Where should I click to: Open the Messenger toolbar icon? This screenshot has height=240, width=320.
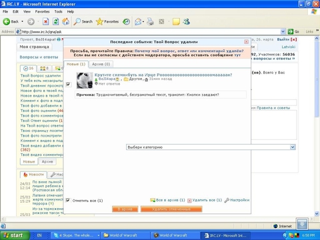186,21
